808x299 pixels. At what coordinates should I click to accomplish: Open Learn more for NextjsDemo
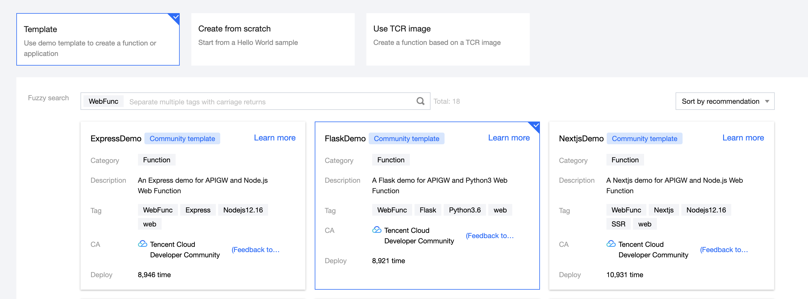[743, 138]
